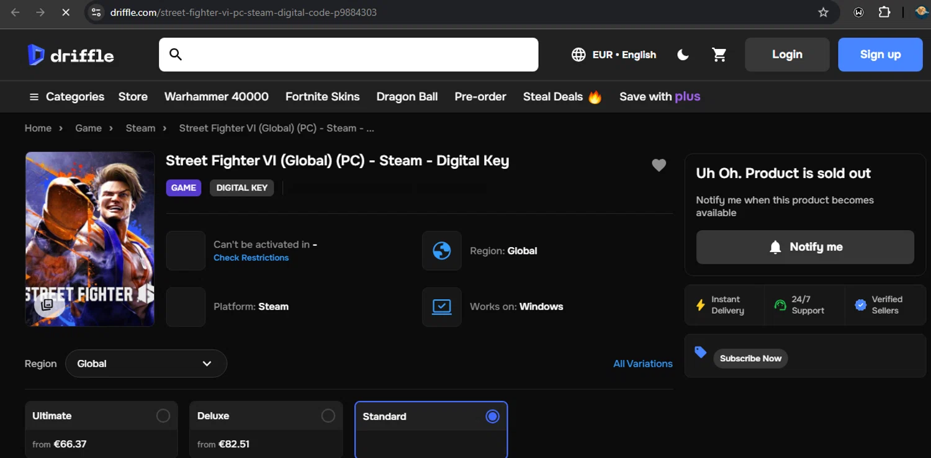931x458 pixels.
Task: Stop page loading with X button
Action: (x=65, y=12)
